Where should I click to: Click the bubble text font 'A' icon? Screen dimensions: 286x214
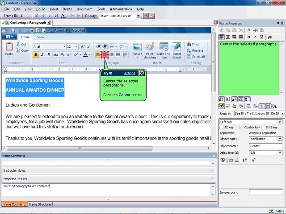(x=275, y=106)
